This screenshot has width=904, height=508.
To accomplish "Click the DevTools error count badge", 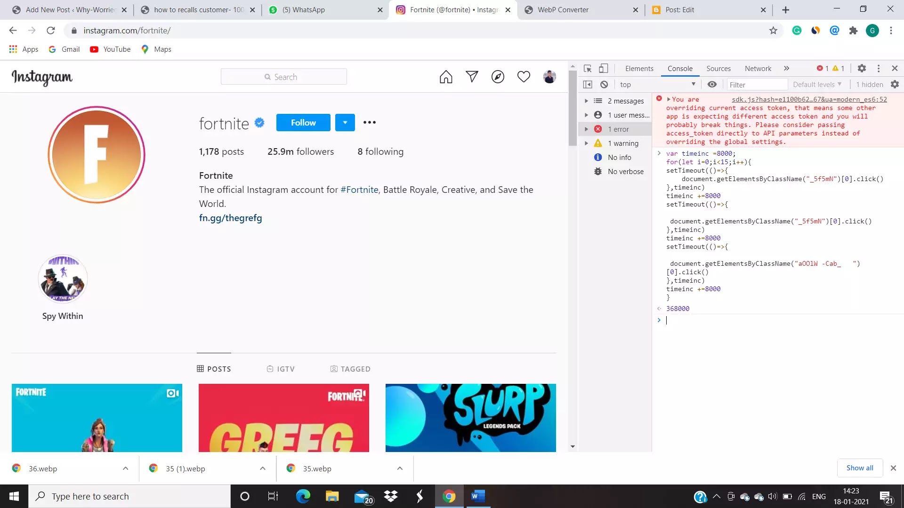I will tap(823, 69).
